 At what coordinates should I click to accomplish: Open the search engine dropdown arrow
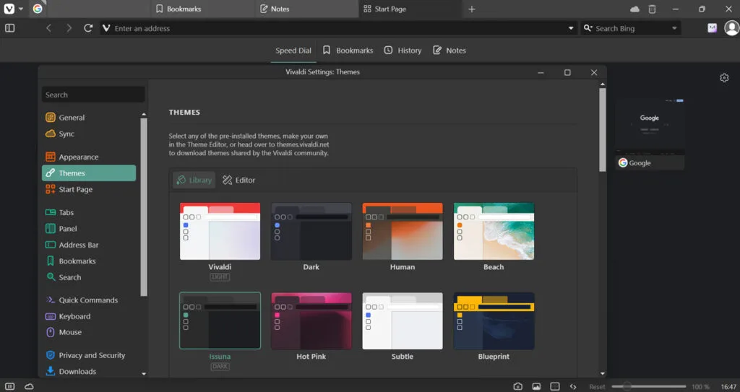[674, 28]
